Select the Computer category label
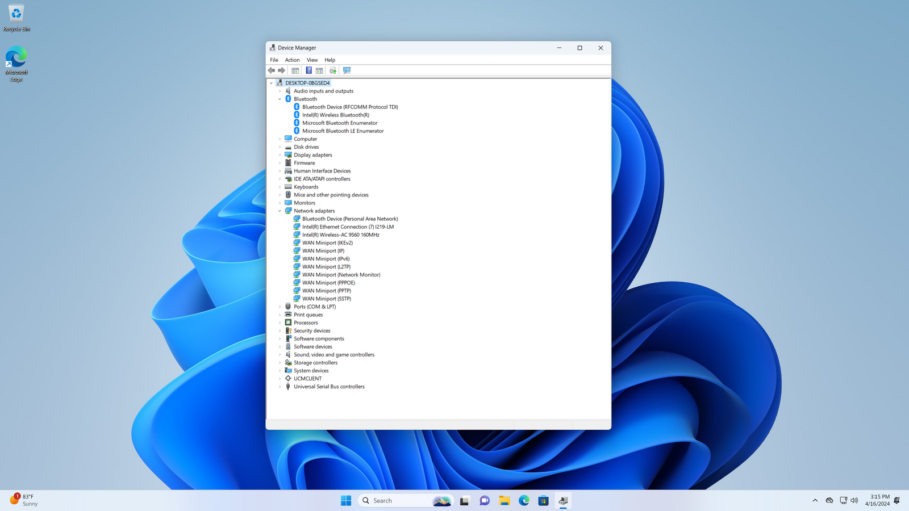 coord(306,139)
